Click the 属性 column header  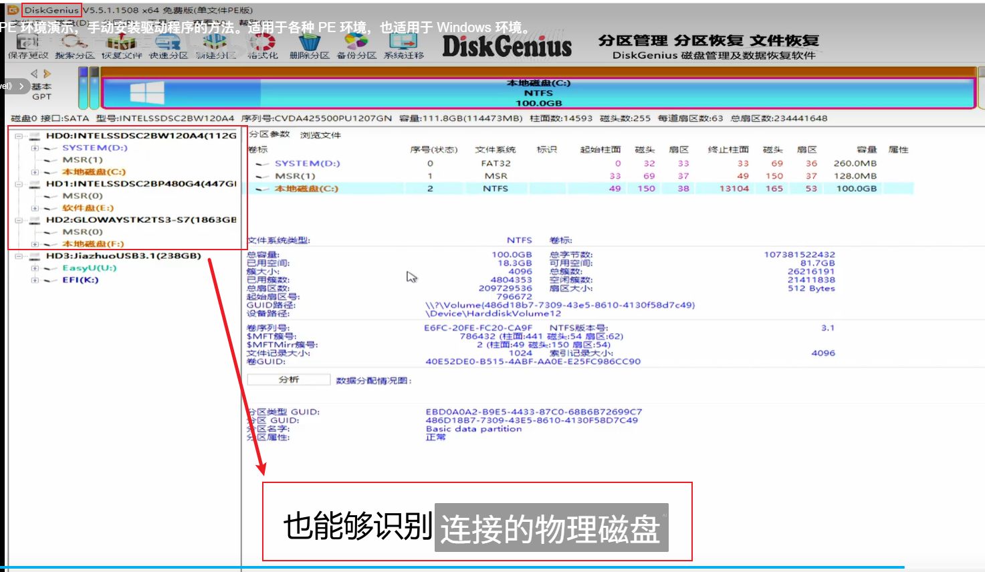coord(898,150)
